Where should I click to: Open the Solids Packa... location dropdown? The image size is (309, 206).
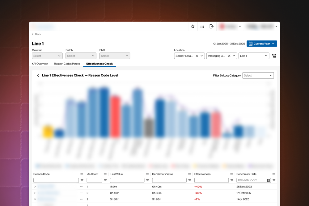201,56
